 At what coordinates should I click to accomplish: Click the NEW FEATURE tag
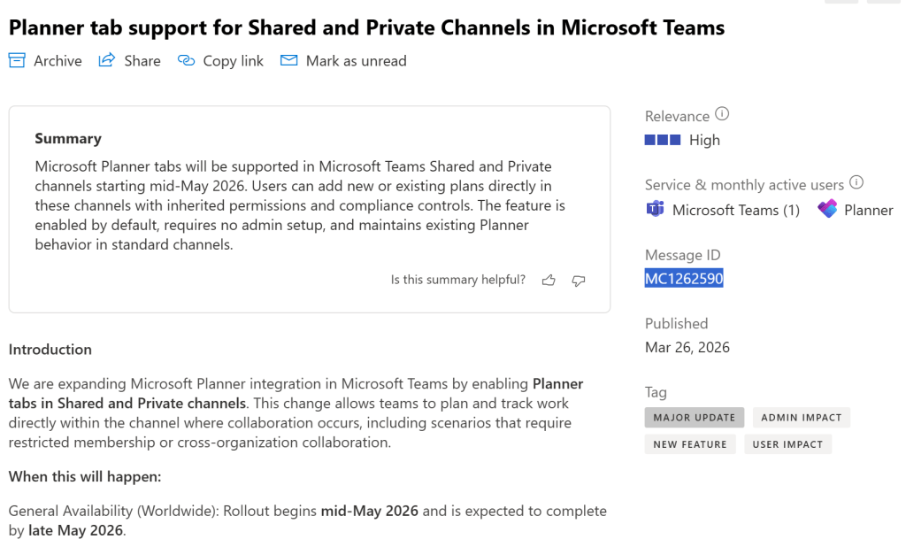690,444
